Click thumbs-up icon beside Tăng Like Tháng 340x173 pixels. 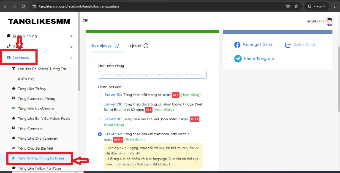(x=14, y=88)
